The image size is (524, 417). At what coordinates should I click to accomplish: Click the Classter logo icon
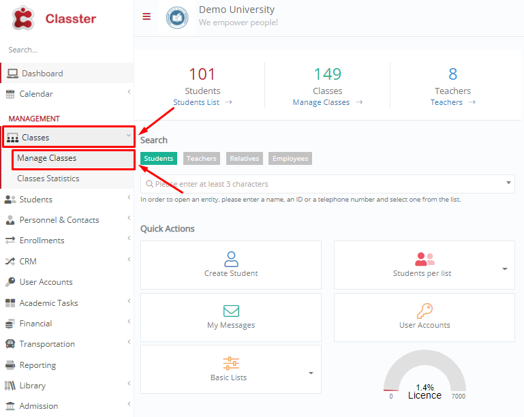coord(22,18)
